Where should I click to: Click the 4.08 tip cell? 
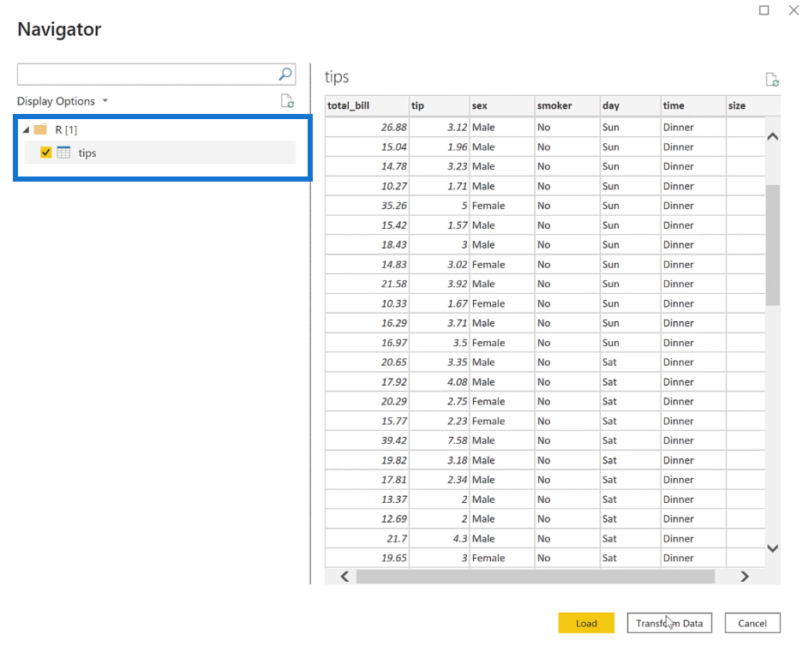440,382
